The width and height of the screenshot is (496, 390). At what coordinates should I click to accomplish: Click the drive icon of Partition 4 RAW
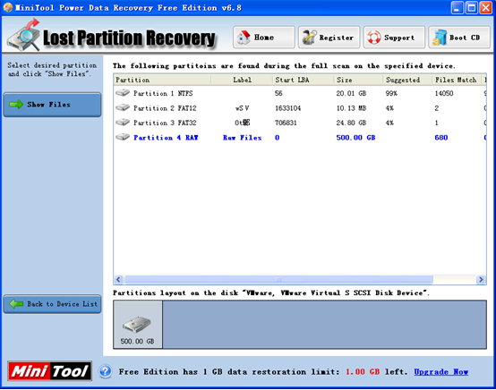tap(123, 137)
